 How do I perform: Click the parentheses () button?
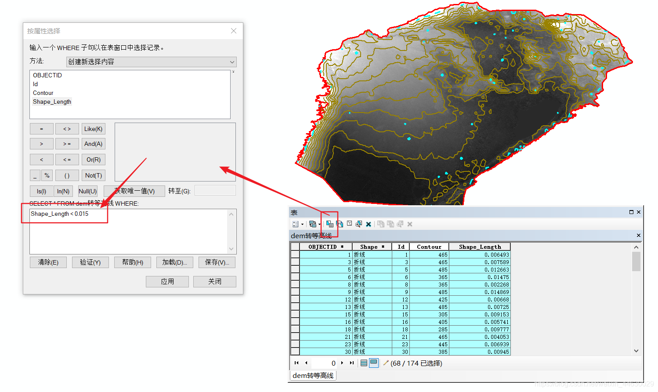coord(67,175)
